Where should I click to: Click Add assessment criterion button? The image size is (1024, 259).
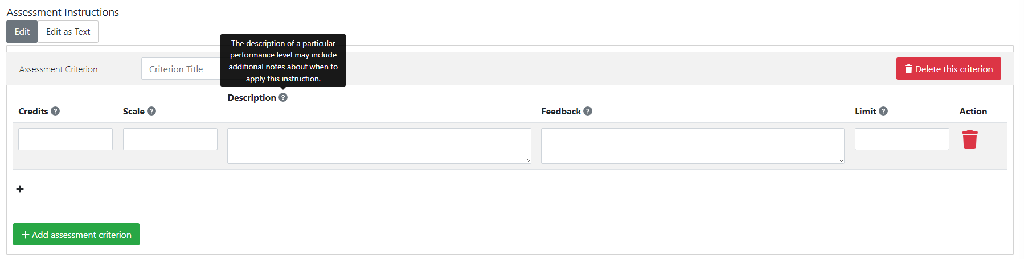76,235
